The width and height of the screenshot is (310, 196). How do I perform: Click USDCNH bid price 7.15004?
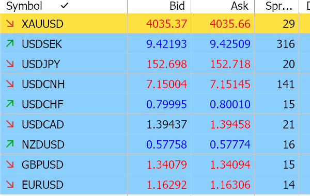(x=166, y=84)
